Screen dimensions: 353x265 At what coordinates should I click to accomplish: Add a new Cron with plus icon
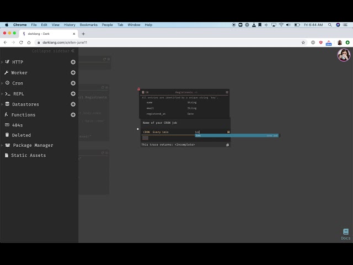(73, 83)
